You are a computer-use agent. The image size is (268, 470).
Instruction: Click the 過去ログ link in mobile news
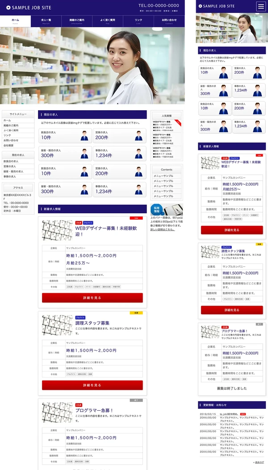[x=260, y=462]
